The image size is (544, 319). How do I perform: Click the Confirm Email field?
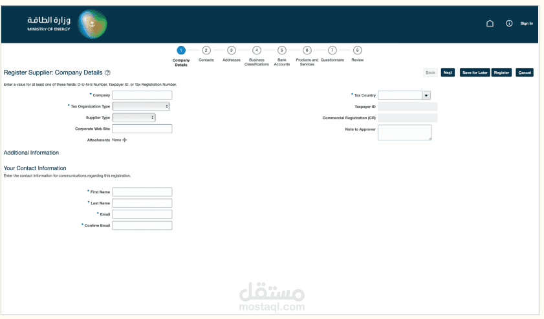click(142, 226)
